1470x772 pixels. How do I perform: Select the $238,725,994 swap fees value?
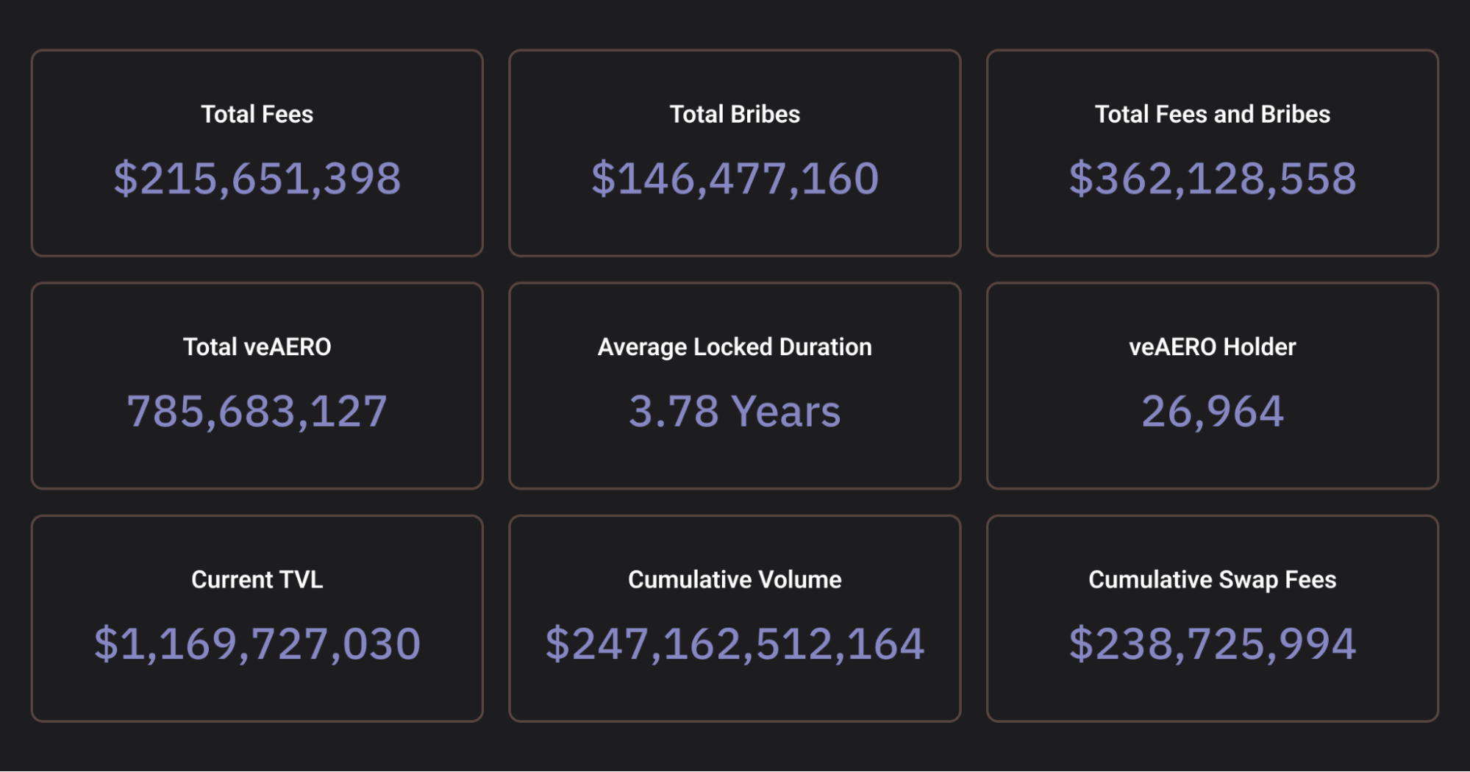pyautogui.click(x=1212, y=644)
